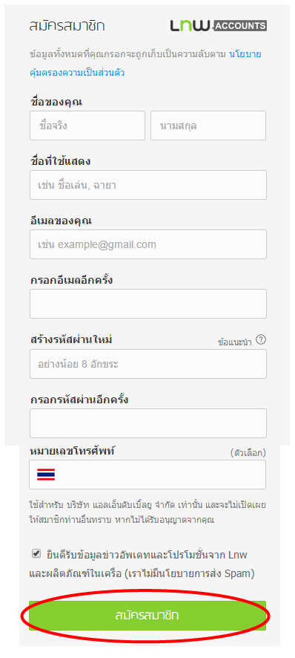
Task: Select the new password field with the 8-character hint
Action: point(148,364)
